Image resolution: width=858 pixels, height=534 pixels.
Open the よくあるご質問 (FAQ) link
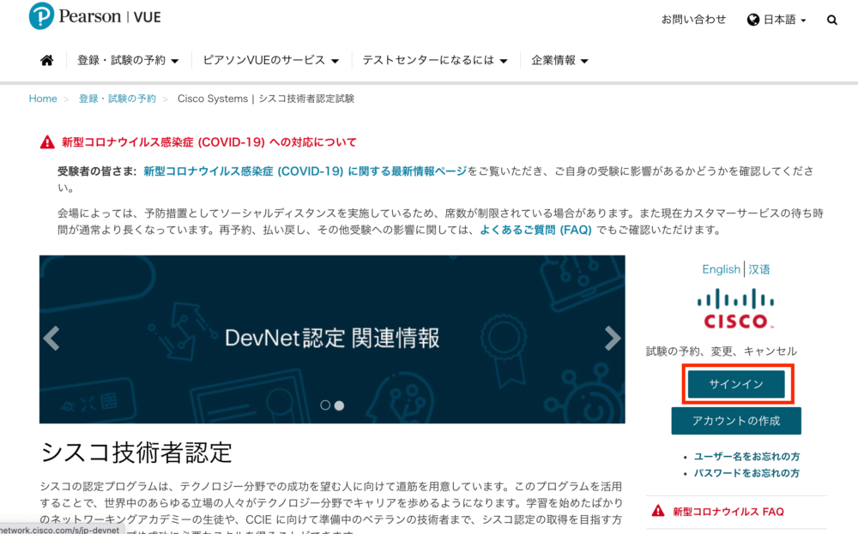[535, 230]
